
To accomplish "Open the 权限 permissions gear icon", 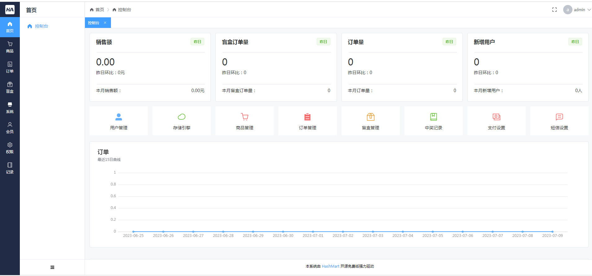I will coord(10,145).
